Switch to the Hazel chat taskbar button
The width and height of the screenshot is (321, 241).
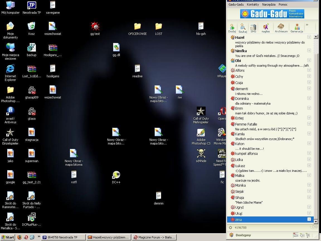pyautogui.click(x=108, y=237)
